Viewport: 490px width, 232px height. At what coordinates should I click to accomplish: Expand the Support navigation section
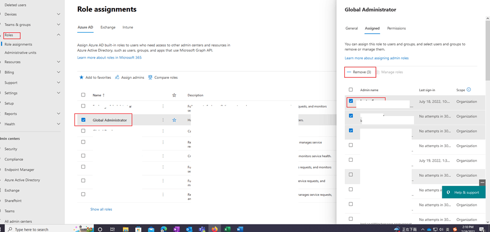[x=59, y=83]
